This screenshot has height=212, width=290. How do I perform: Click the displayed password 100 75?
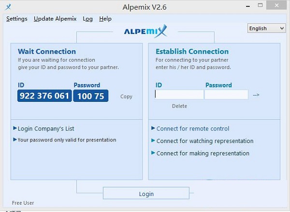pyautogui.click(x=91, y=96)
